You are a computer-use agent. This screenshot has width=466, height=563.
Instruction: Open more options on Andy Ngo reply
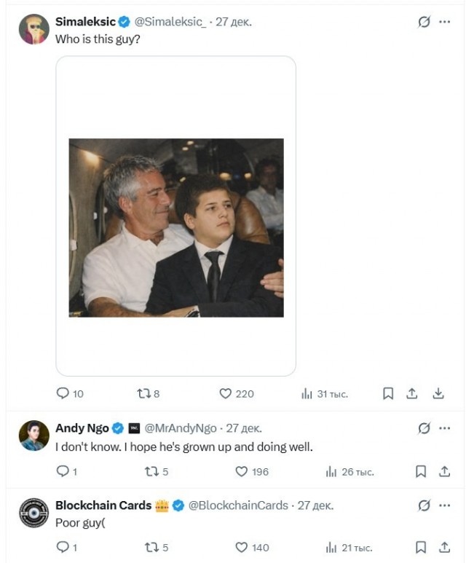pos(444,428)
